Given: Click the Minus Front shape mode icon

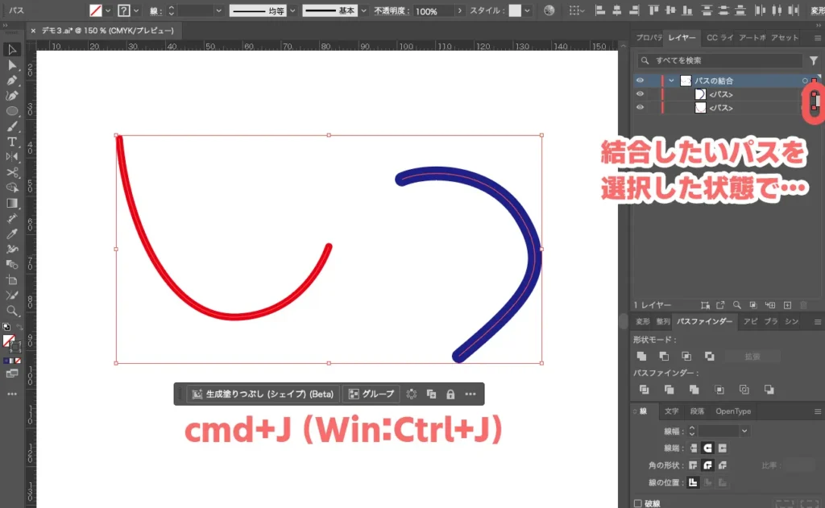Looking at the screenshot, I should 664,356.
